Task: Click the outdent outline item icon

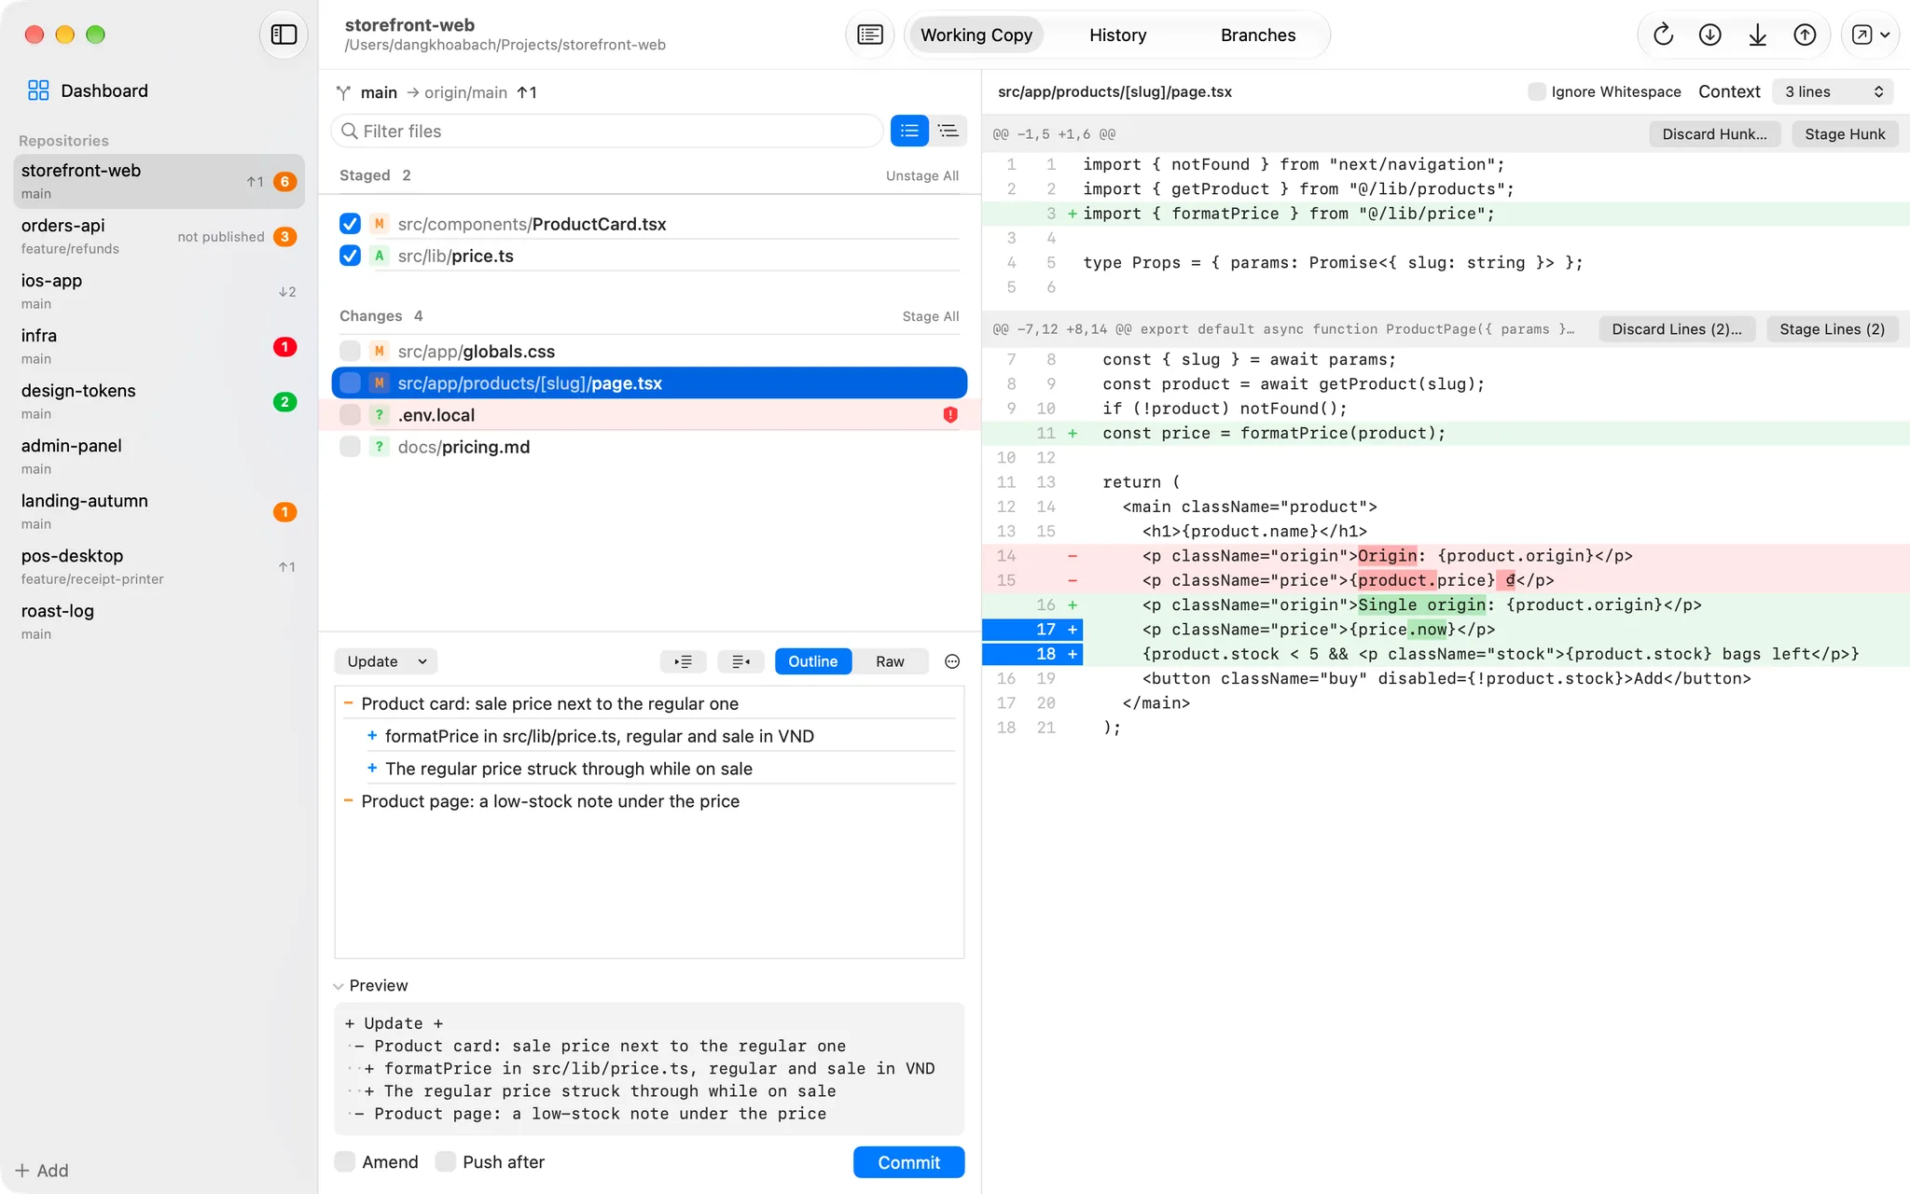Action: coord(740,661)
